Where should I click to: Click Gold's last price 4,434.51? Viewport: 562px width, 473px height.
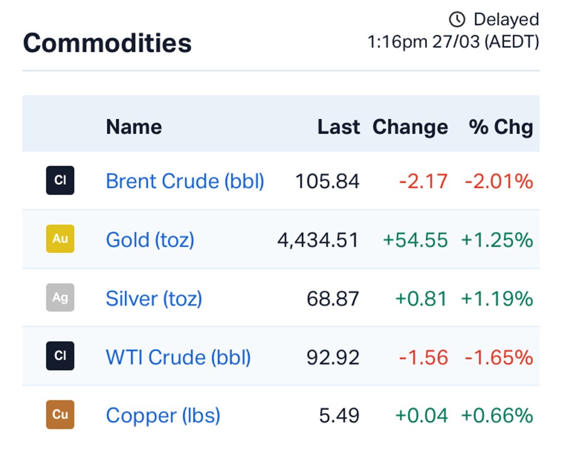[x=318, y=240]
